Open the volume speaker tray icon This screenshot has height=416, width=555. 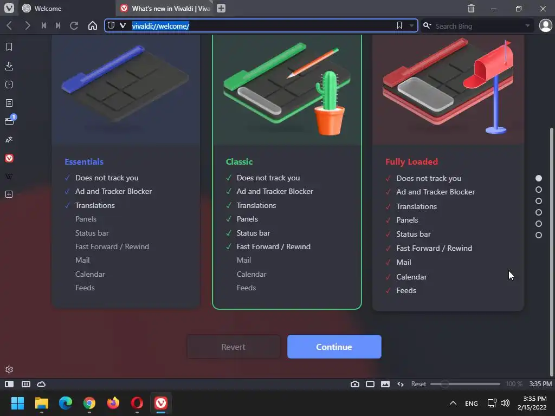click(x=505, y=403)
